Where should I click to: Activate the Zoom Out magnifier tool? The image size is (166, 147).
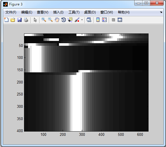point(50,20)
